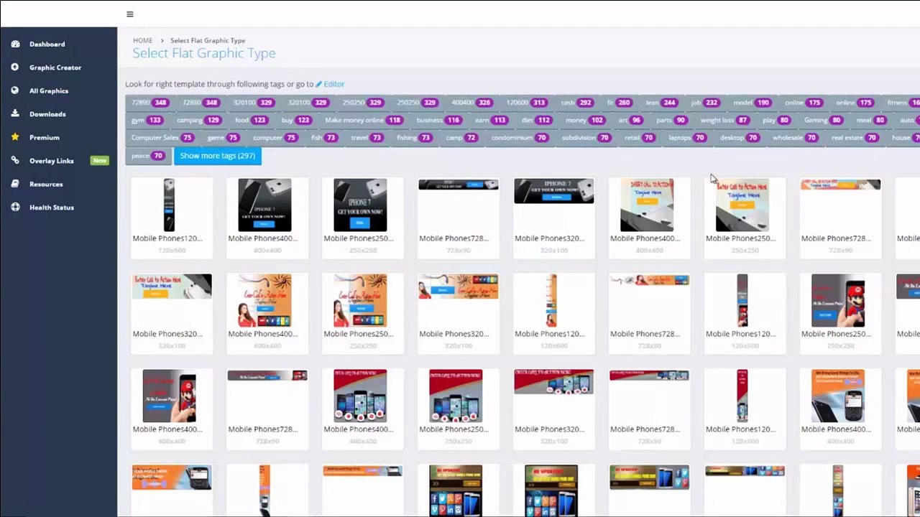920x517 pixels.
Task: Filter by the 400400 tag
Action: 471,103
